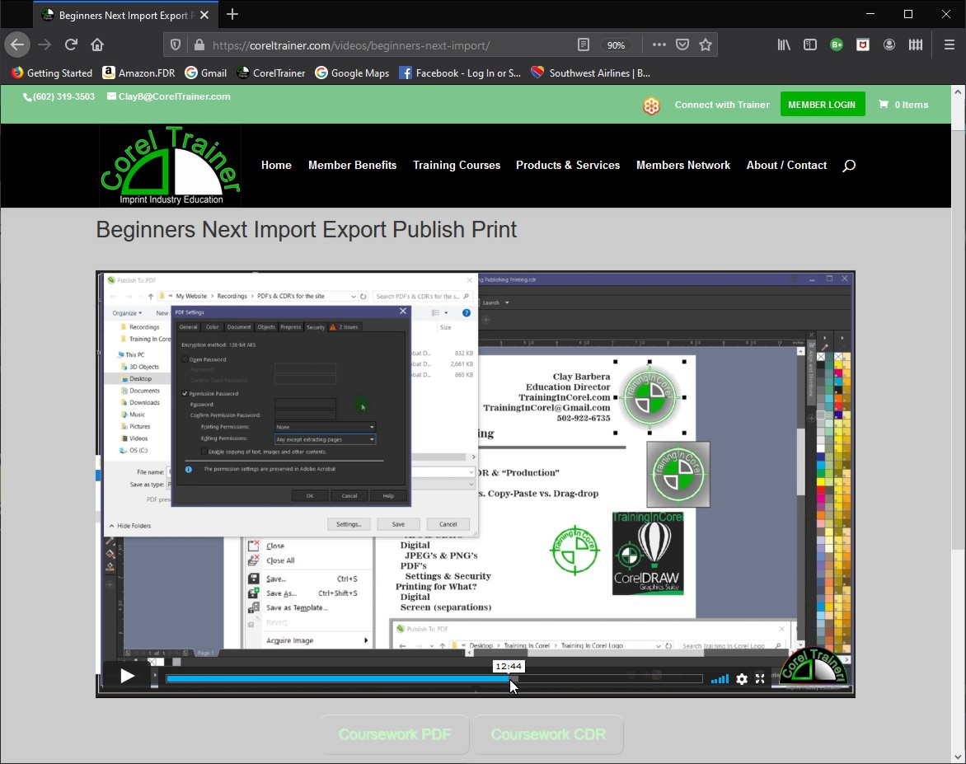
Task: Open Members Network menu item
Action: pyautogui.click(x=683, y=165)
